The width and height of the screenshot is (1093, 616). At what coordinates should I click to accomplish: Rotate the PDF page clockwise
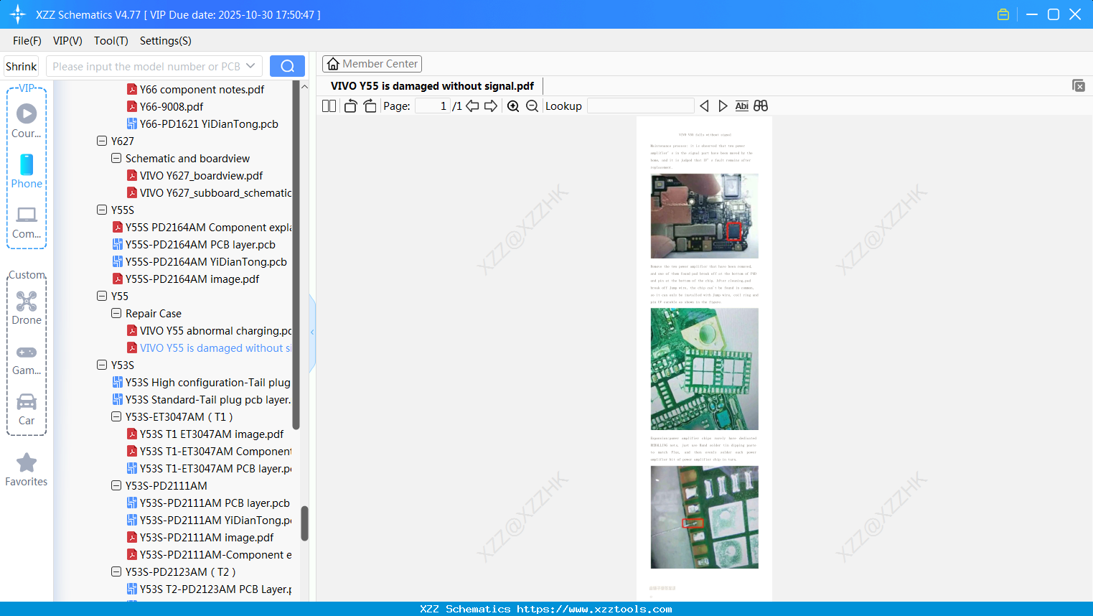(369, 105)
